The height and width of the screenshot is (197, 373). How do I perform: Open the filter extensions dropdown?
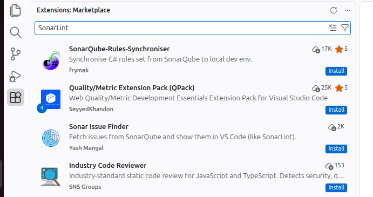pyautogui.click(x=345, y=28)
